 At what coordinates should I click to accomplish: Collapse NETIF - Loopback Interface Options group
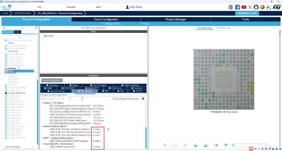pos(42,138)
